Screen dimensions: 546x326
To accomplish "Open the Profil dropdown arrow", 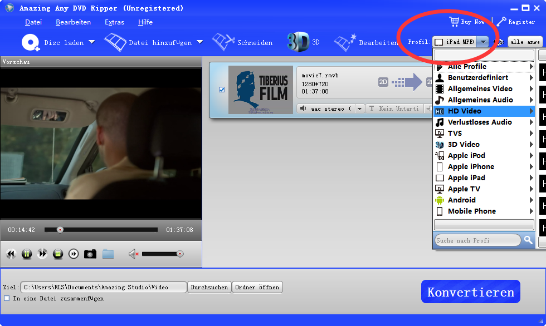I will pos(482,42).
